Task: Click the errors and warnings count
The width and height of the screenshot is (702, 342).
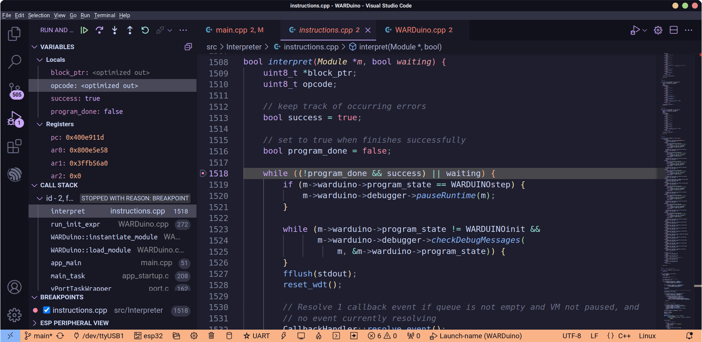Action: tap(382, 336)
